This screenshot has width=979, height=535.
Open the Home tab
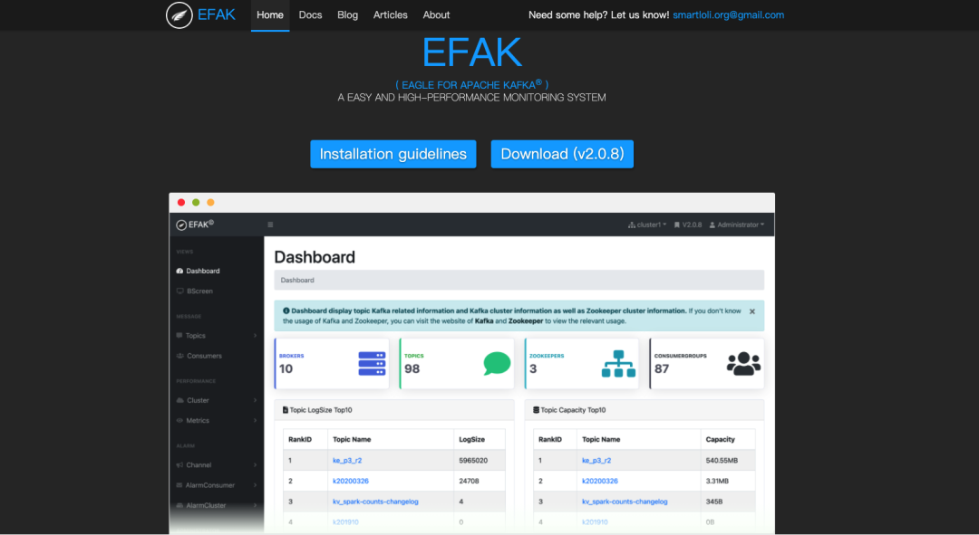(x=270, y=15)
